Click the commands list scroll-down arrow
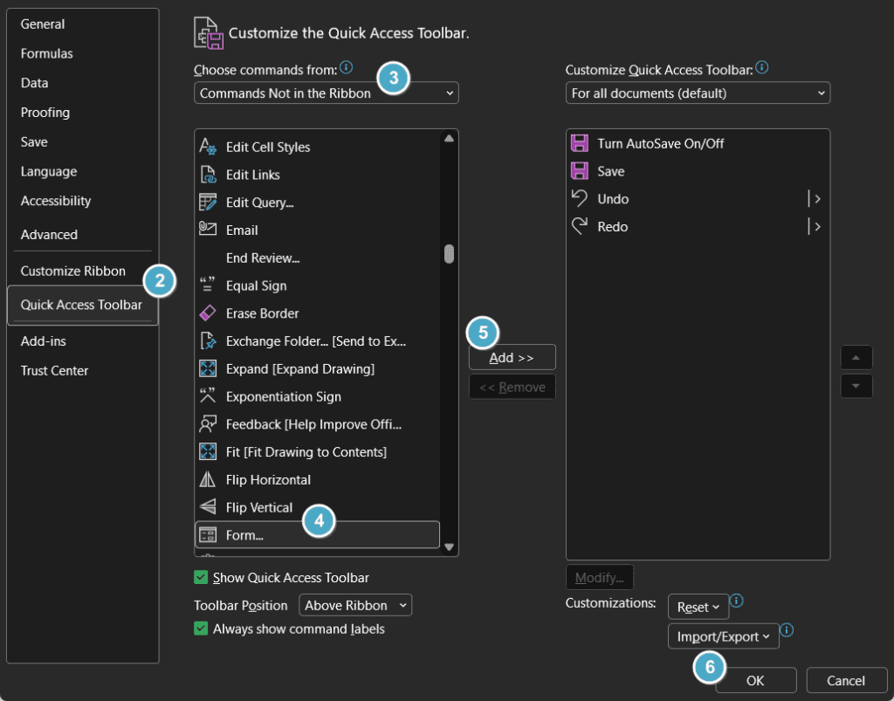Image resolution: width=894 pixels, height=701 pixels. pyautogui.click(x=450, y=547)
